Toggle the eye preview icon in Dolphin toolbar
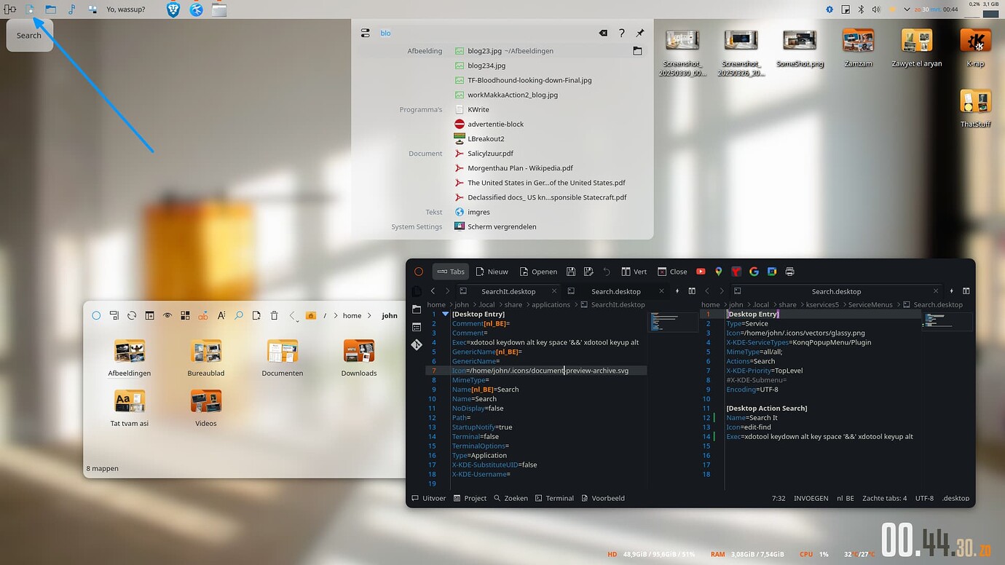This screenshot has height=565, width=1005. (167, 315)
